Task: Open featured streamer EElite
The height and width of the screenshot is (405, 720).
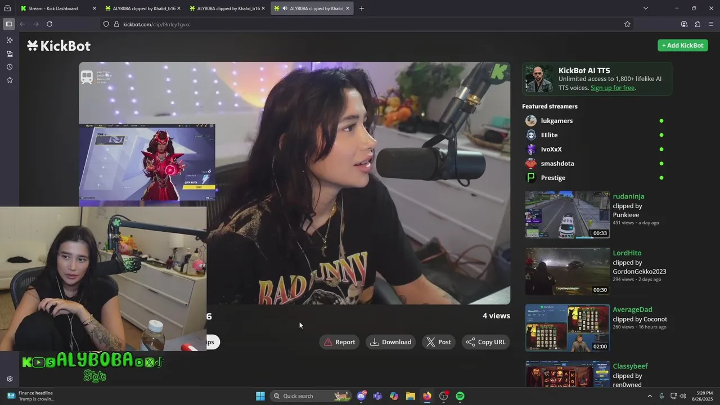Action: (549, 135)
